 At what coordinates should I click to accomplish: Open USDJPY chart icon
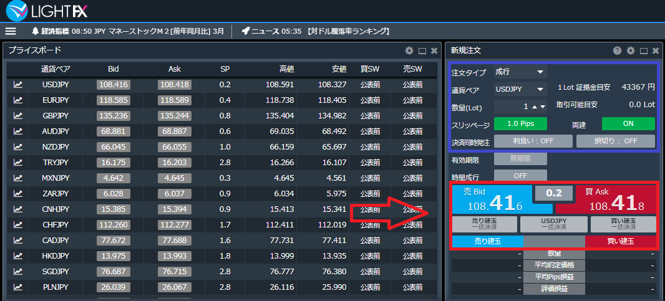point(18,85)
